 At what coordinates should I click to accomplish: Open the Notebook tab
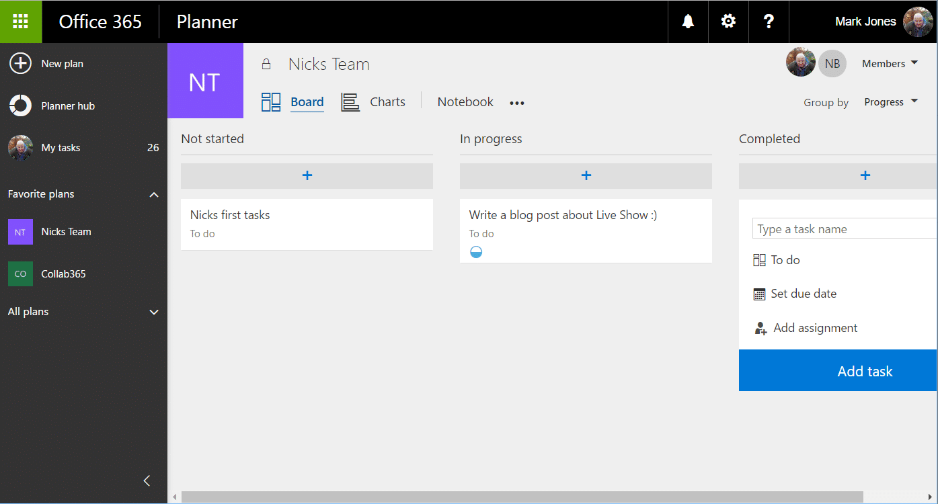click(465, 102)
